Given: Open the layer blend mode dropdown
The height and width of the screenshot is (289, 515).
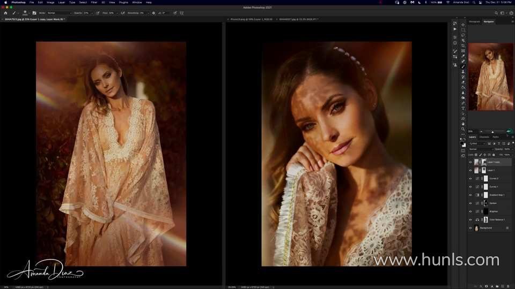Looking at the screenshot, I should click(x=481, y=149).
